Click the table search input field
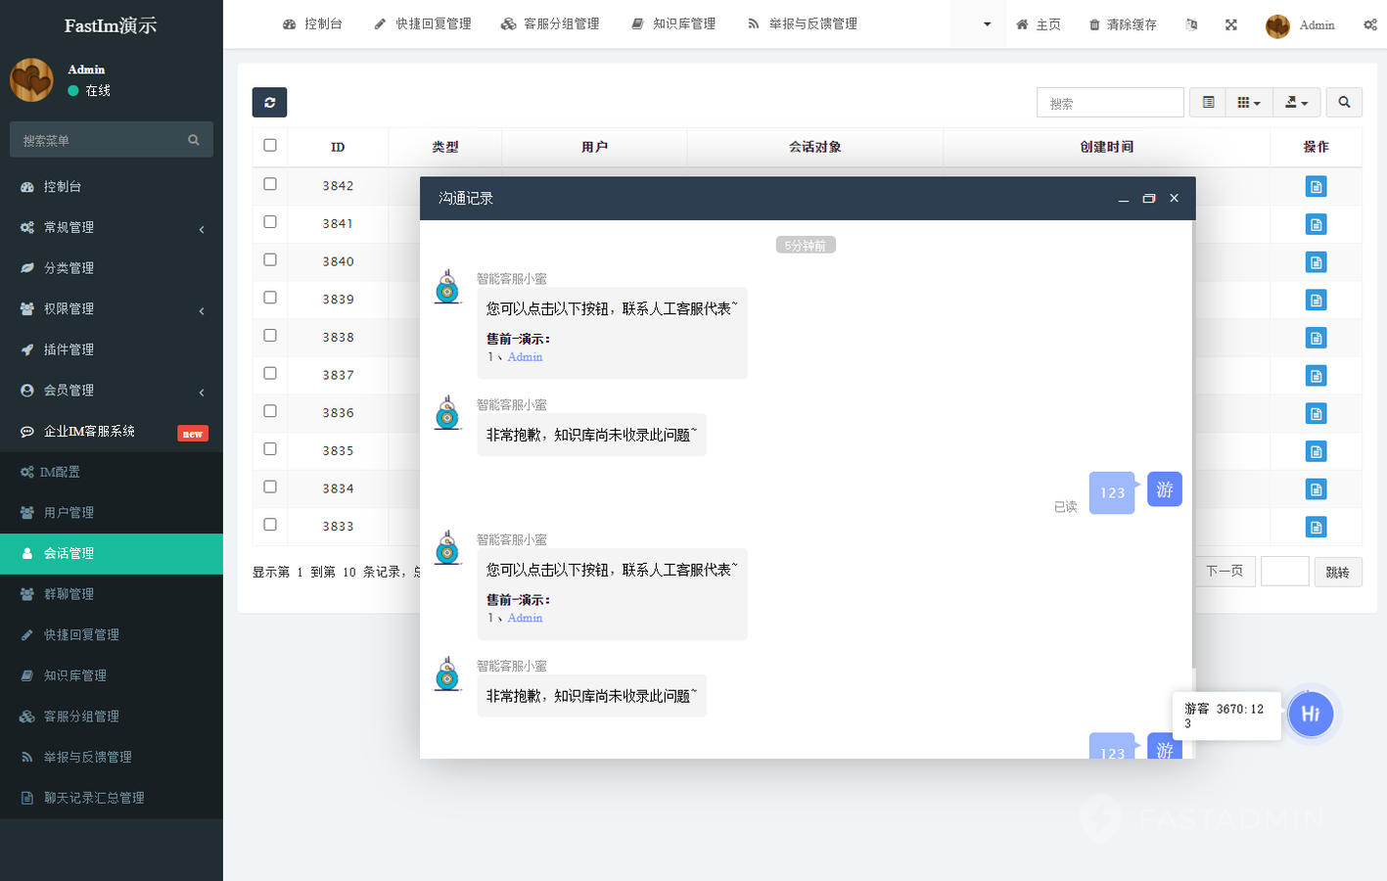1387x881 pixels. point(1110,103)
